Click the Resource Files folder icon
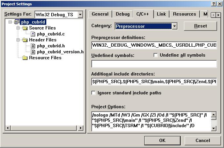 25,58
